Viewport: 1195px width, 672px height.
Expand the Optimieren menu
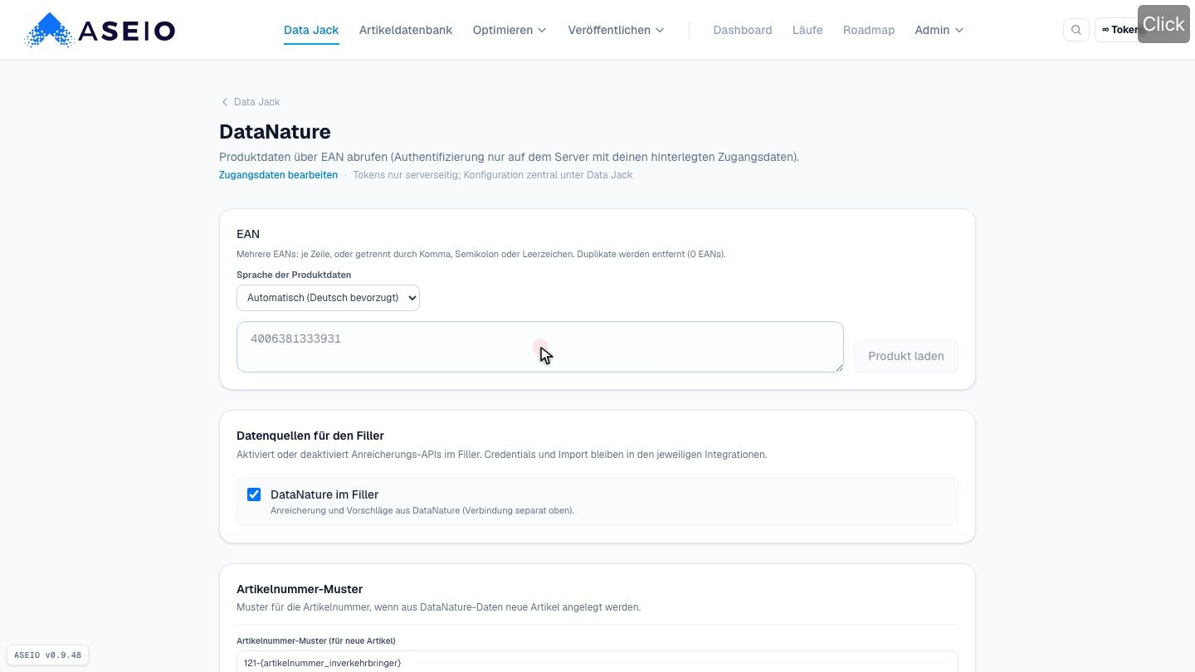pos(510,30)
